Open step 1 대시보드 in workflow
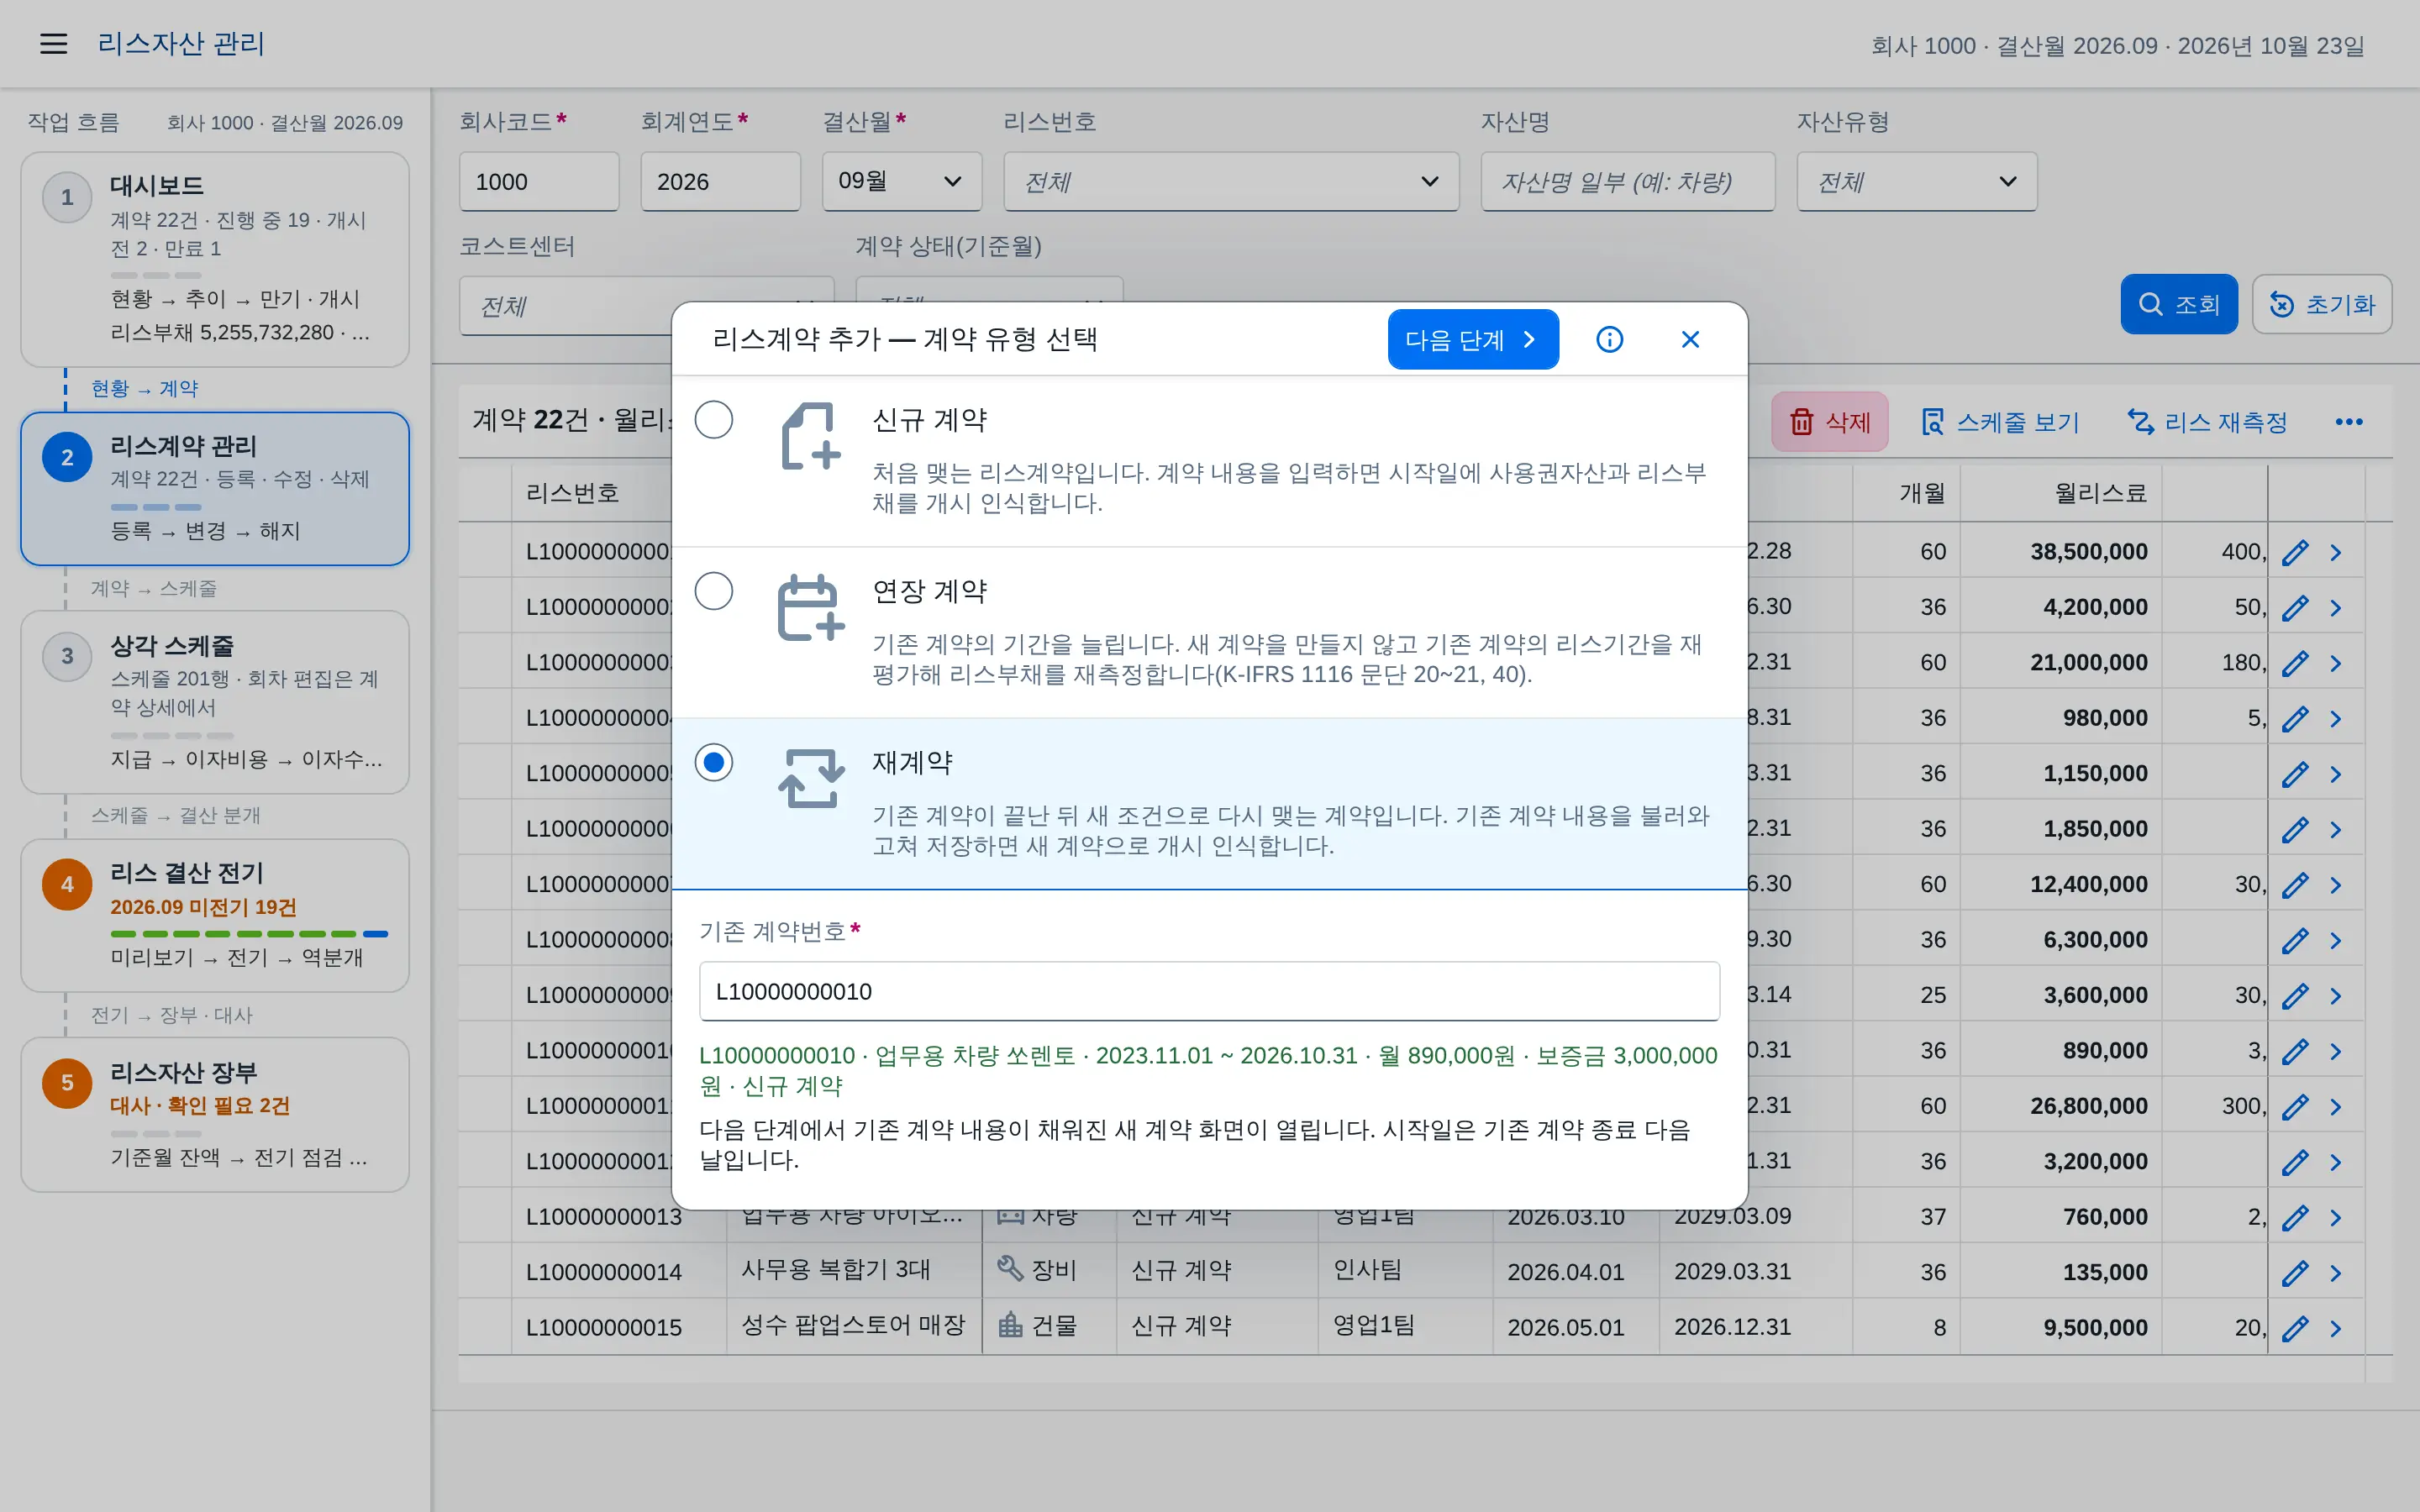The width and height of the screenshot is (2420, 1512). click(x=215, y=260)
